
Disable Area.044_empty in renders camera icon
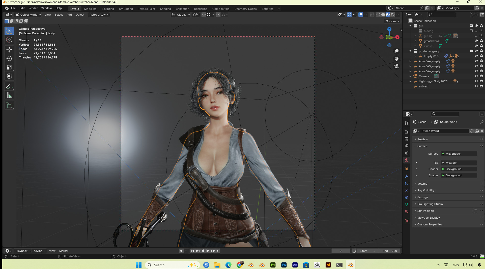point(481,61)
